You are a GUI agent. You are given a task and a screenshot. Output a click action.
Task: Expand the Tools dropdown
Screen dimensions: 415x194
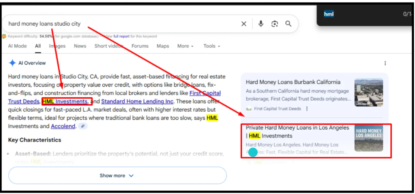click(x=212, y=46)
